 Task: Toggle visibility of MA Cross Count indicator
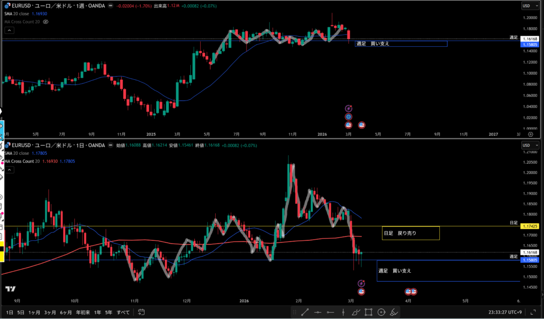point(46,22)
